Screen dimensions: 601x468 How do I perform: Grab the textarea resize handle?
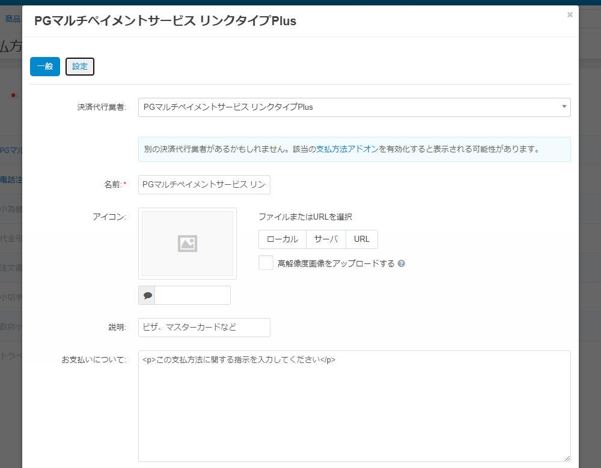(567, 458)
